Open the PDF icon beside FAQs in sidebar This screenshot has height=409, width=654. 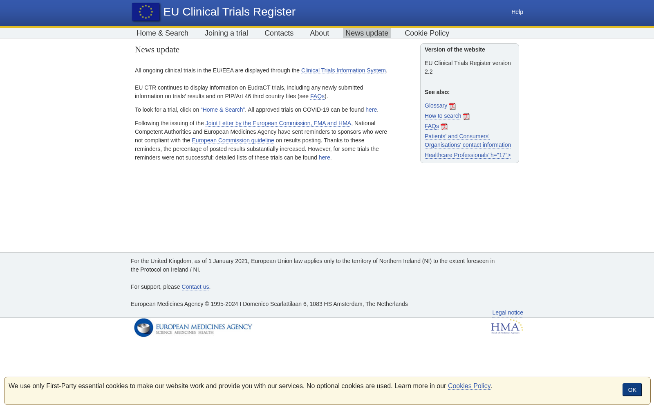[x=444, y=127]
